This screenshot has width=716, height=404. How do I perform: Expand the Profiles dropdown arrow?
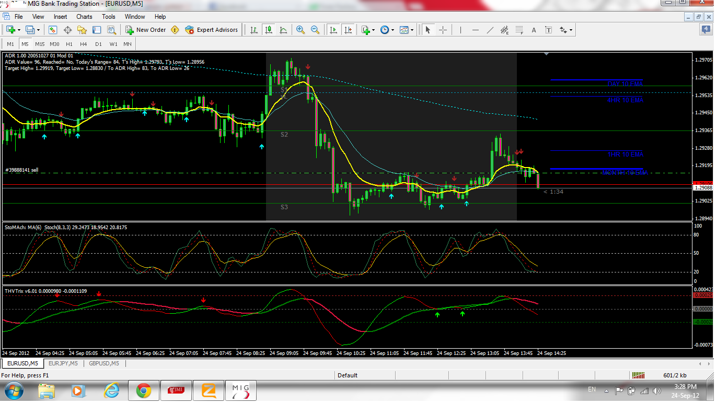38,30
